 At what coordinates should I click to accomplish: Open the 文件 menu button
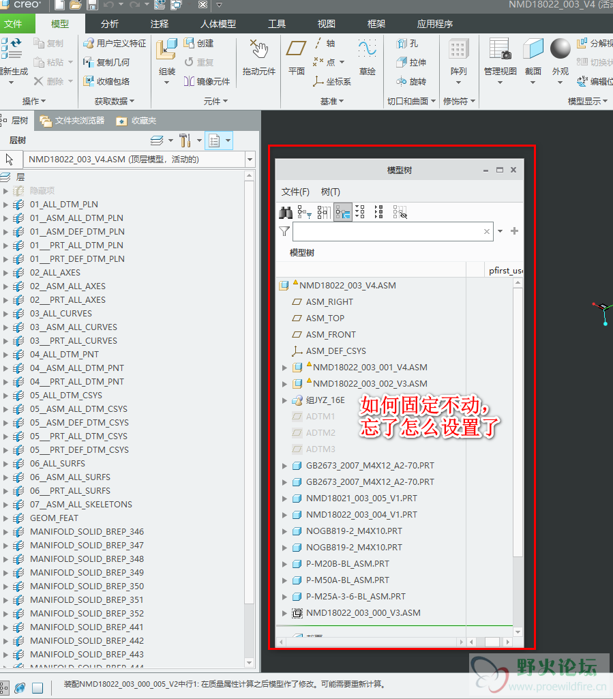(16, 24)
